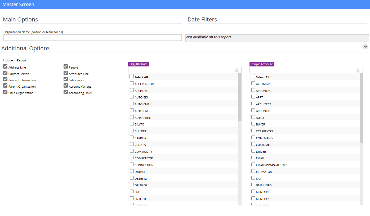Click the Organization Name input field
The height and width of the screenshot is (216, 370).
pos(92,38)
